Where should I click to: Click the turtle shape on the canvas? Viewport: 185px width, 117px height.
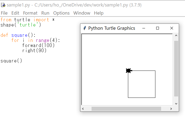point(129,71)
